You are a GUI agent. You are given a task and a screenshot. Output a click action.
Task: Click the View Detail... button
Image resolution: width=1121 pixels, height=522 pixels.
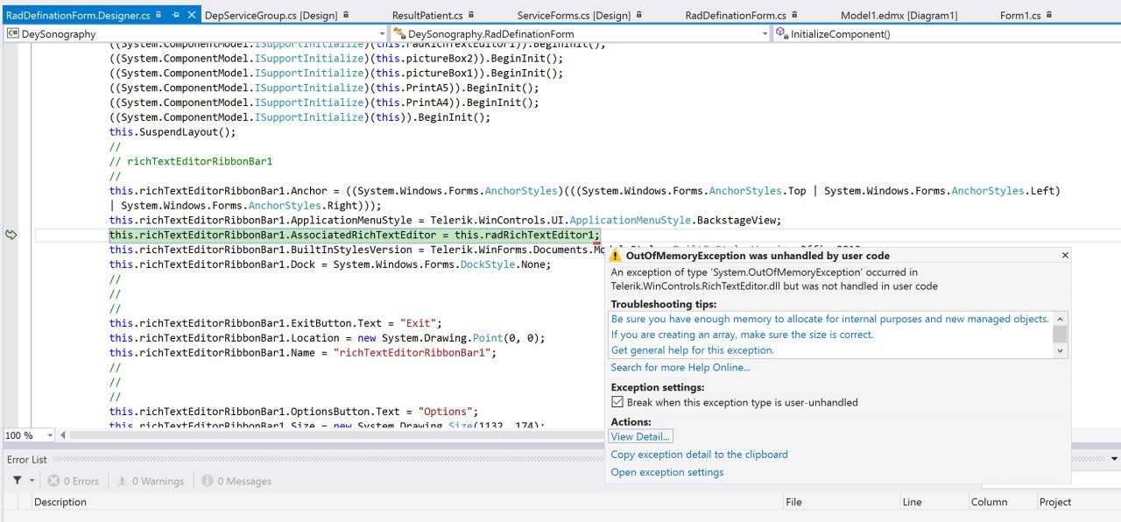(641, 436)
